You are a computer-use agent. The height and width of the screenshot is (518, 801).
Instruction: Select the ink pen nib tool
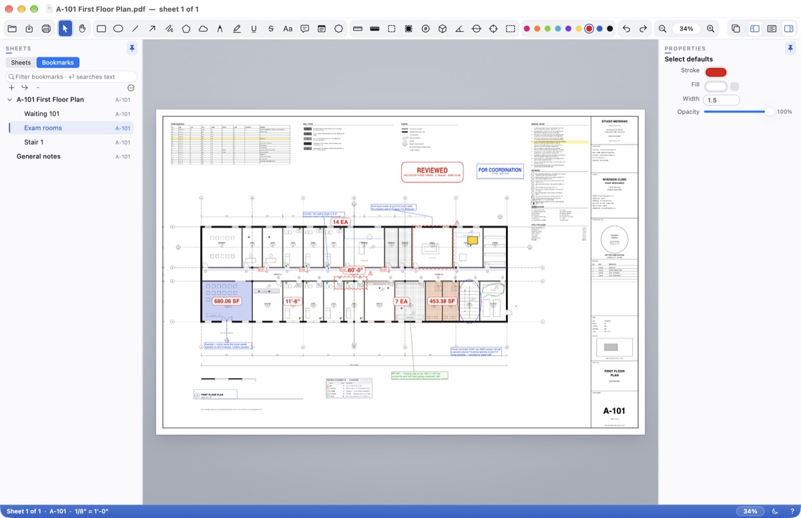[220, 29]
